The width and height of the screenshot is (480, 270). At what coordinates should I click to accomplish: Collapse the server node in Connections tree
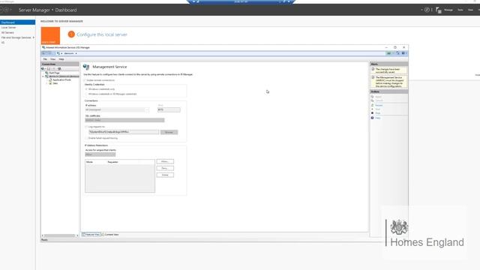(43, 76)
